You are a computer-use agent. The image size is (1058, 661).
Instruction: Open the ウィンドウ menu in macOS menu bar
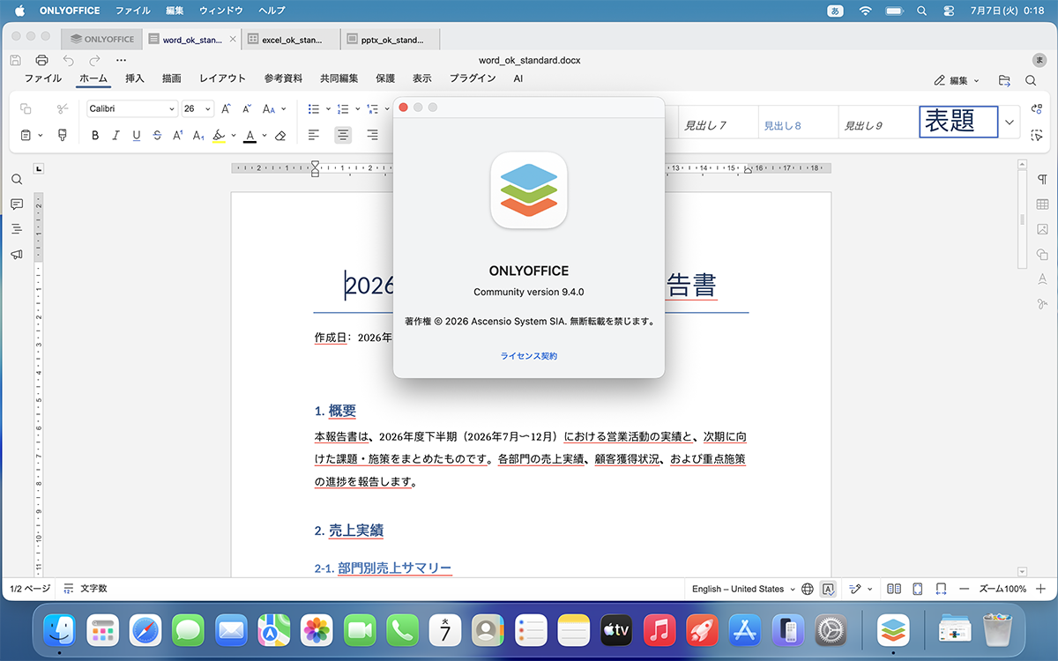coord(221,11)
